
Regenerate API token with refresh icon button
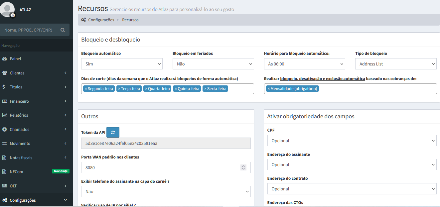[x=113, y=132]
